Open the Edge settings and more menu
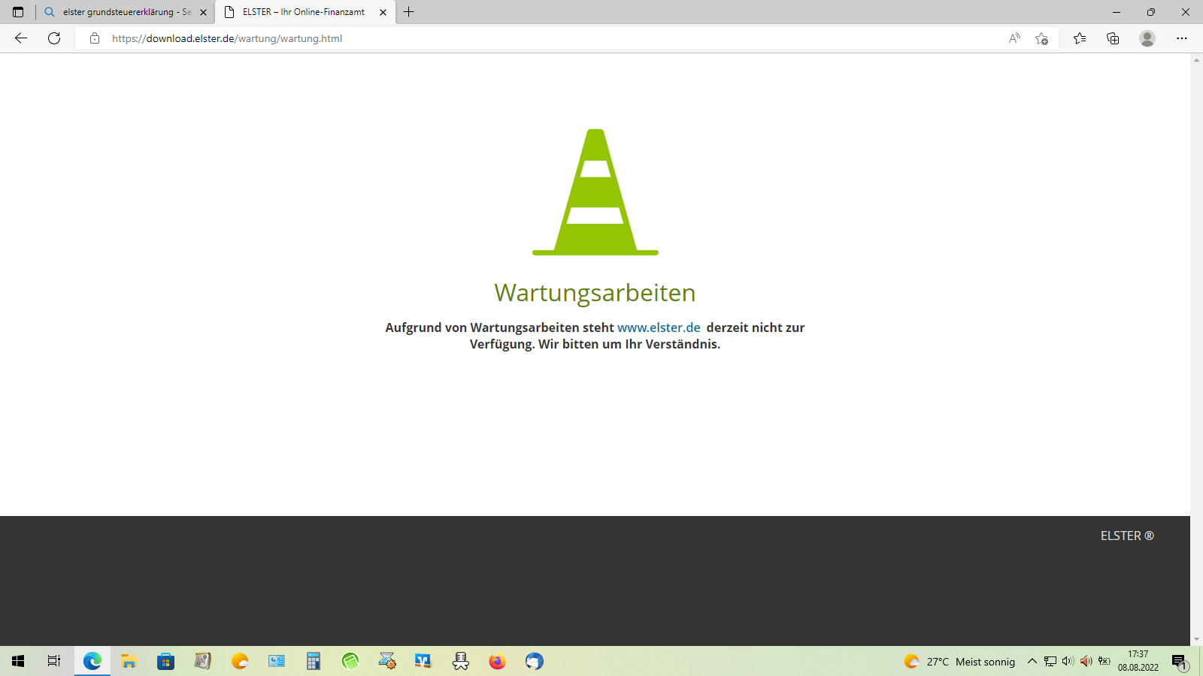Screen dimensions: 1203x676 click(x=1181, y=38)
